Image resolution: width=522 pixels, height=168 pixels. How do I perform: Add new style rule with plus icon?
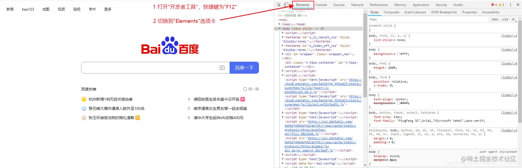tap(513, 20)
